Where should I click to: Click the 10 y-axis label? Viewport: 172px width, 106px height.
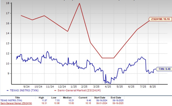tap(7, 64)
